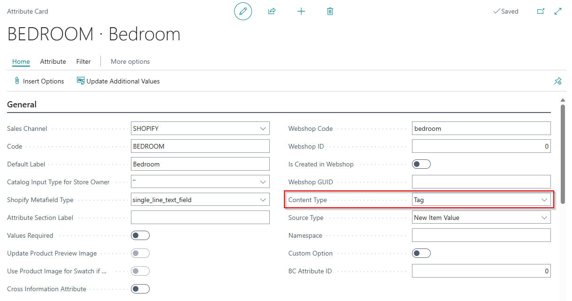Click Update Additional Values button
Screen dimensions: 572x301
118,81
